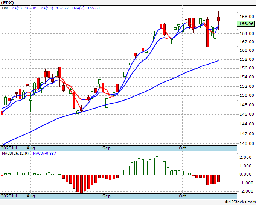Click the MACD(26,12,9) indicator label
The width and height of the screenshot is (256, 205).
(15, 154)
